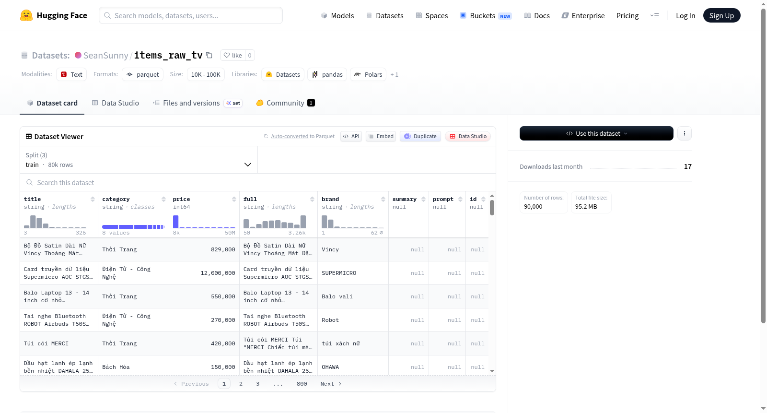This screenshot has height=413, width=767.
Task: Expand the Split train dropdown
Action: coord(139,160)
